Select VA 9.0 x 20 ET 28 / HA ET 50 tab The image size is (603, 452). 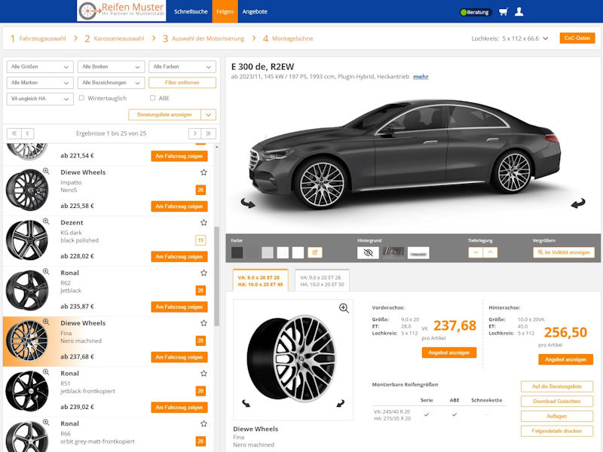[x=323, y=281]
